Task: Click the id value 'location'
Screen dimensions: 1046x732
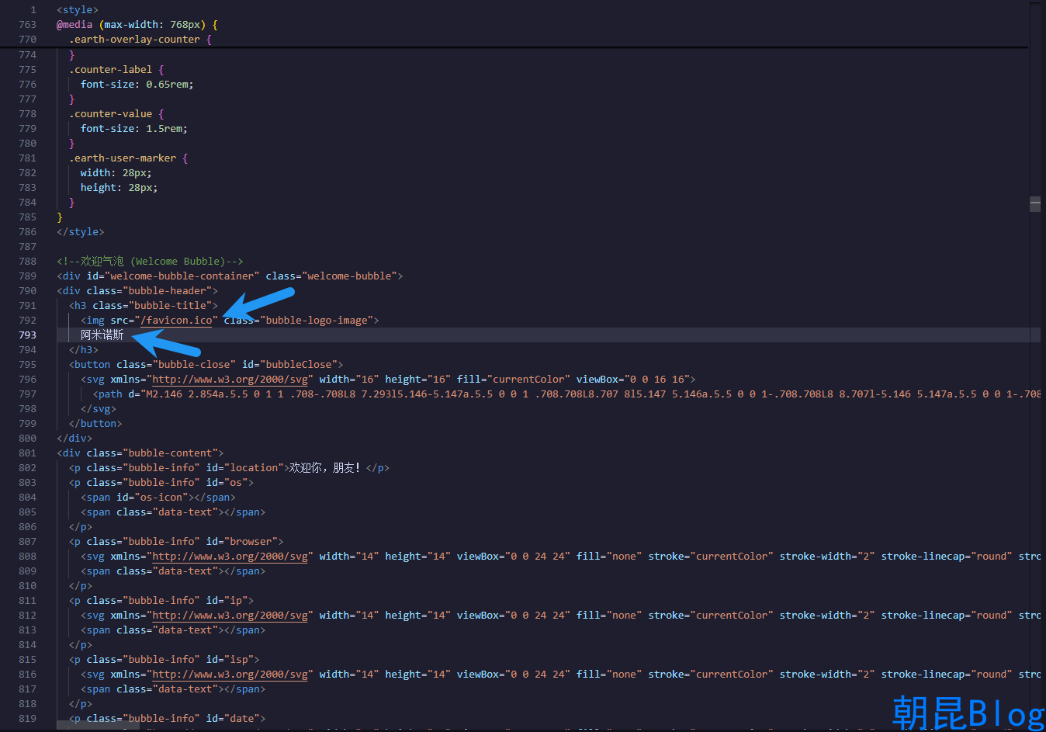Action: click(254, 467)
